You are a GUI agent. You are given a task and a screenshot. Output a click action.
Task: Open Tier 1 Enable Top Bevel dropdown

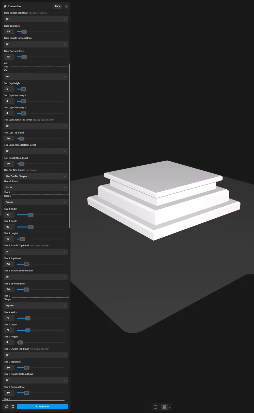[x=36, y=252]
